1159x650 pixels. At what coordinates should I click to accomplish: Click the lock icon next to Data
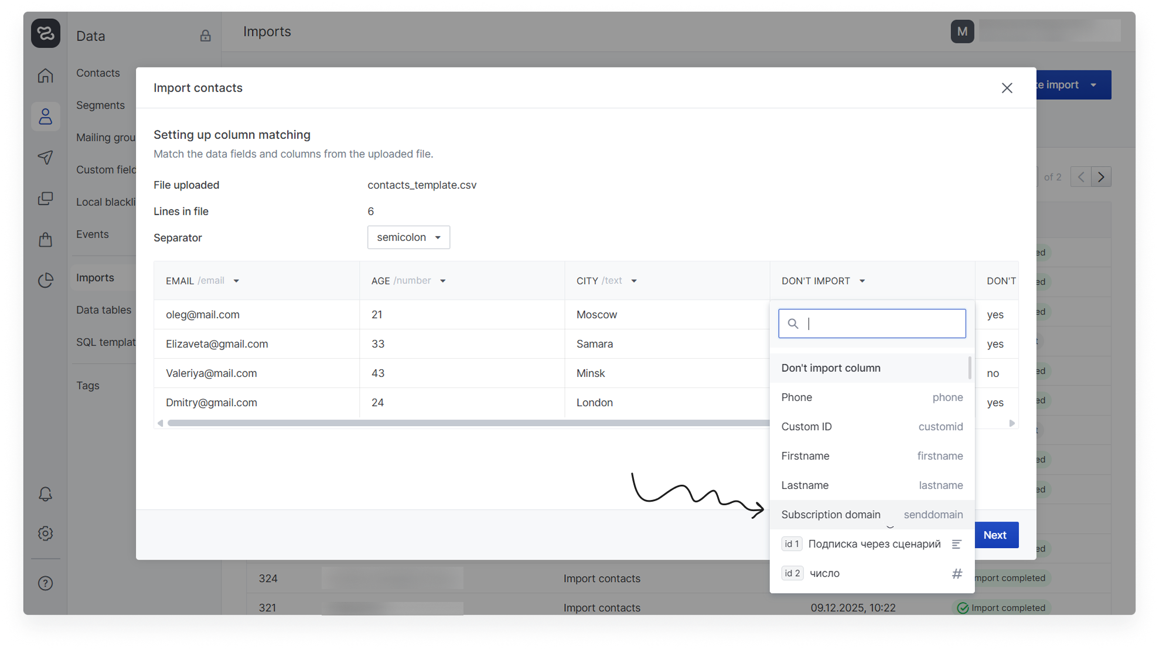(205, 36)
